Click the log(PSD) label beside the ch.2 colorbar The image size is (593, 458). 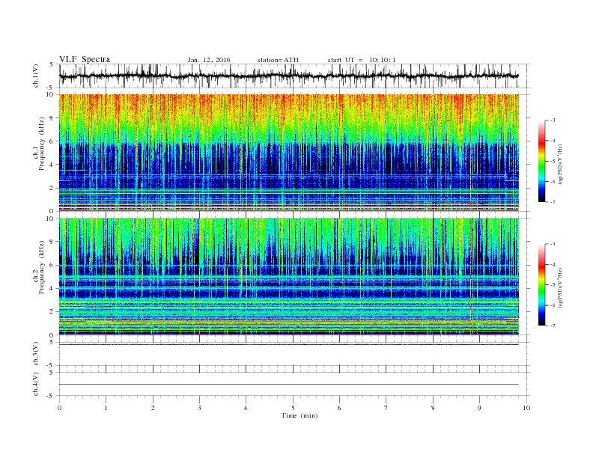[560, 287]
